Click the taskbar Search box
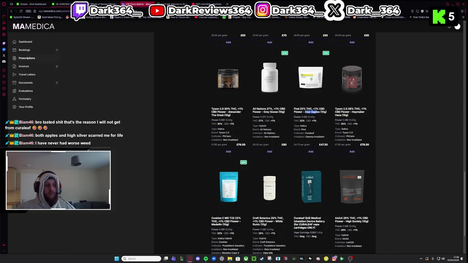Viewport: 468px width, 263px height. coord(141,259)
